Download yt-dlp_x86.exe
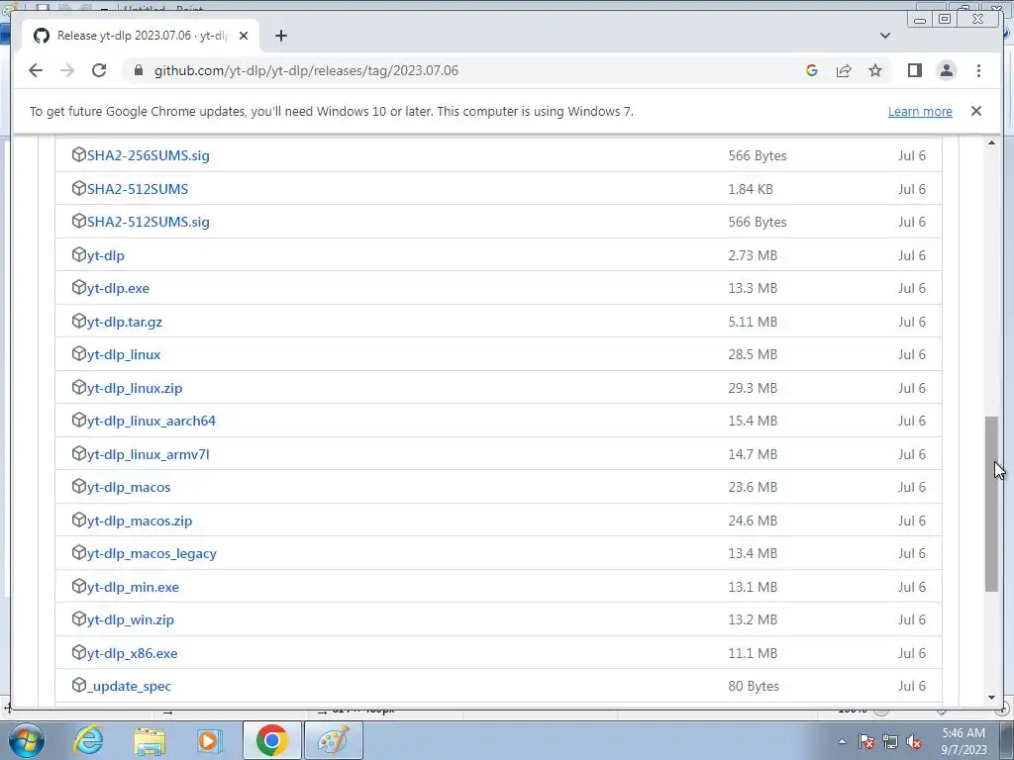The image size is (1014, 760). (132, 653)
